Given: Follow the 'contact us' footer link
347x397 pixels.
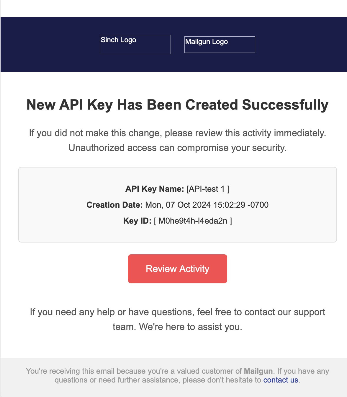Looking at the screenshot, I should [281, 380].
